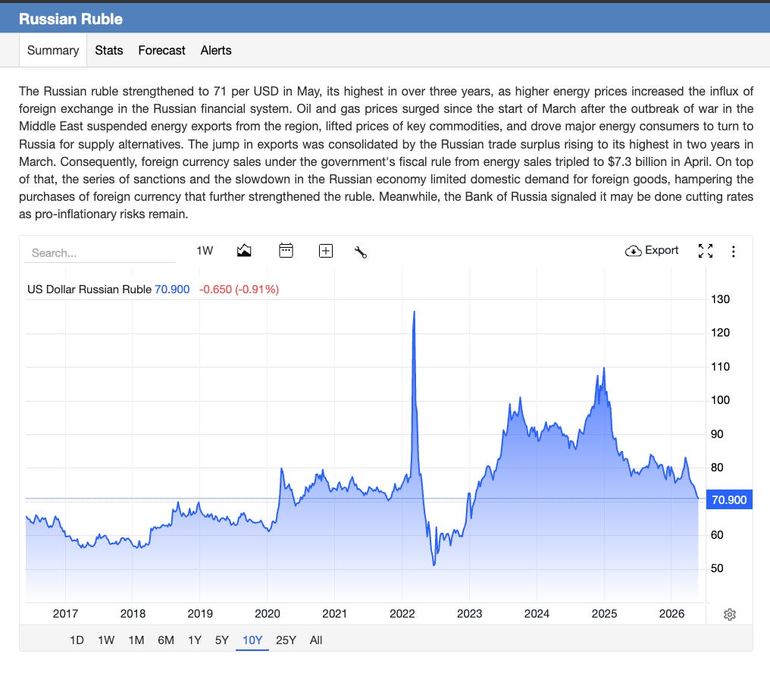Click the Export cloud download button

pos(651,250)
